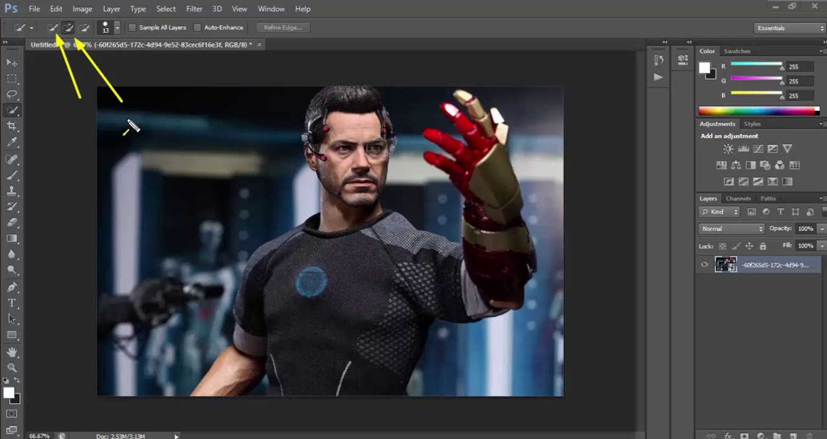Screen dimensions: 827x439
Task: Choose New selection mode in options bar
Action: tap(52, 27)
